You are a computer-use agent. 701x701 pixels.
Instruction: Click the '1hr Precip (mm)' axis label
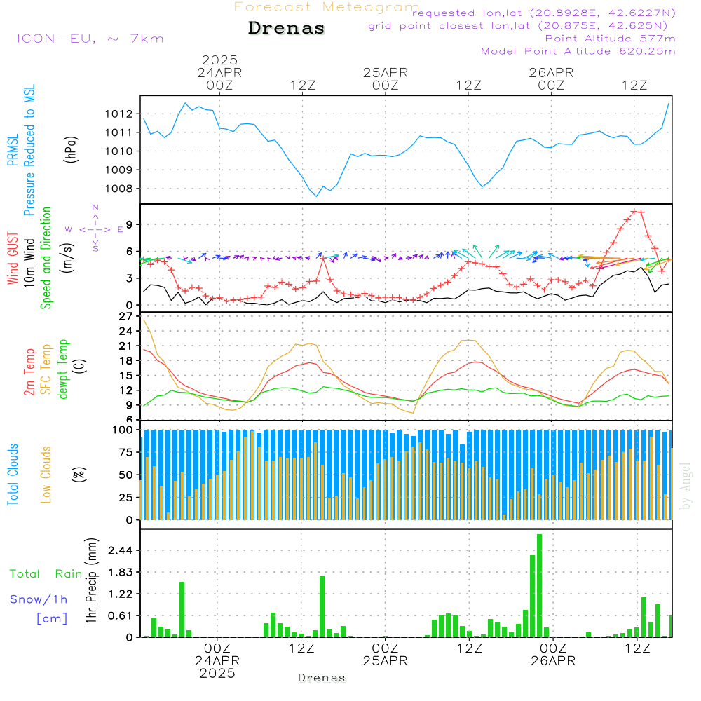click(x=91, y=580)
